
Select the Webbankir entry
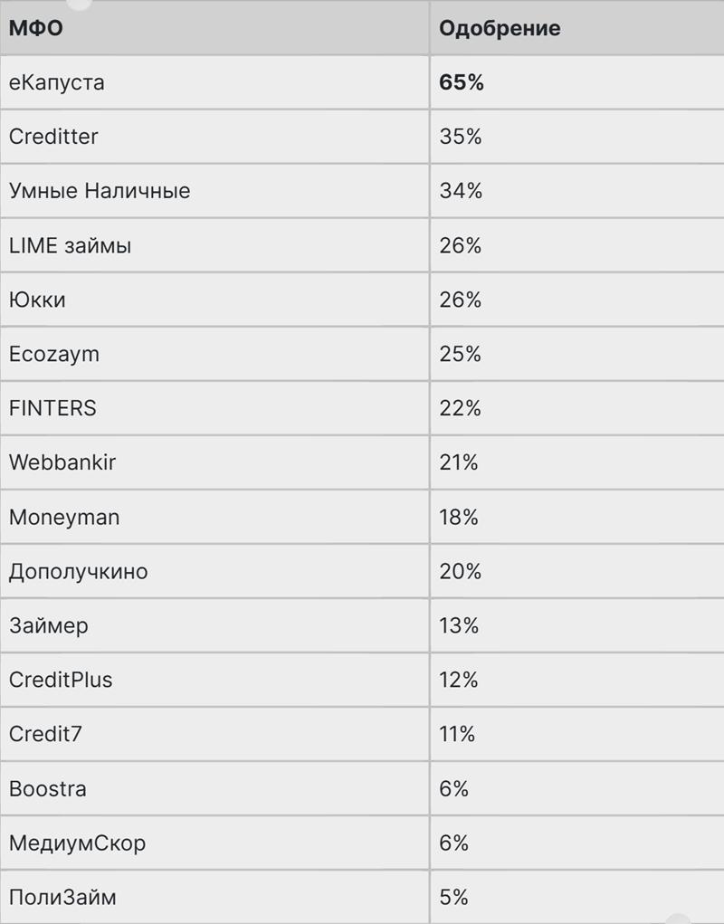pos(62,462)
